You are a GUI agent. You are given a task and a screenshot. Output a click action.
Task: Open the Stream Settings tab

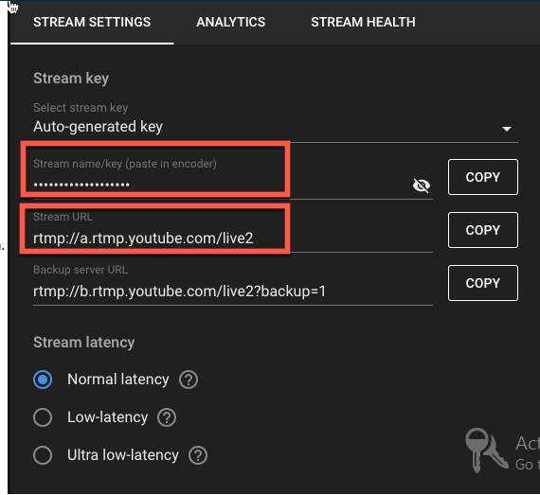tap(92, 22)
